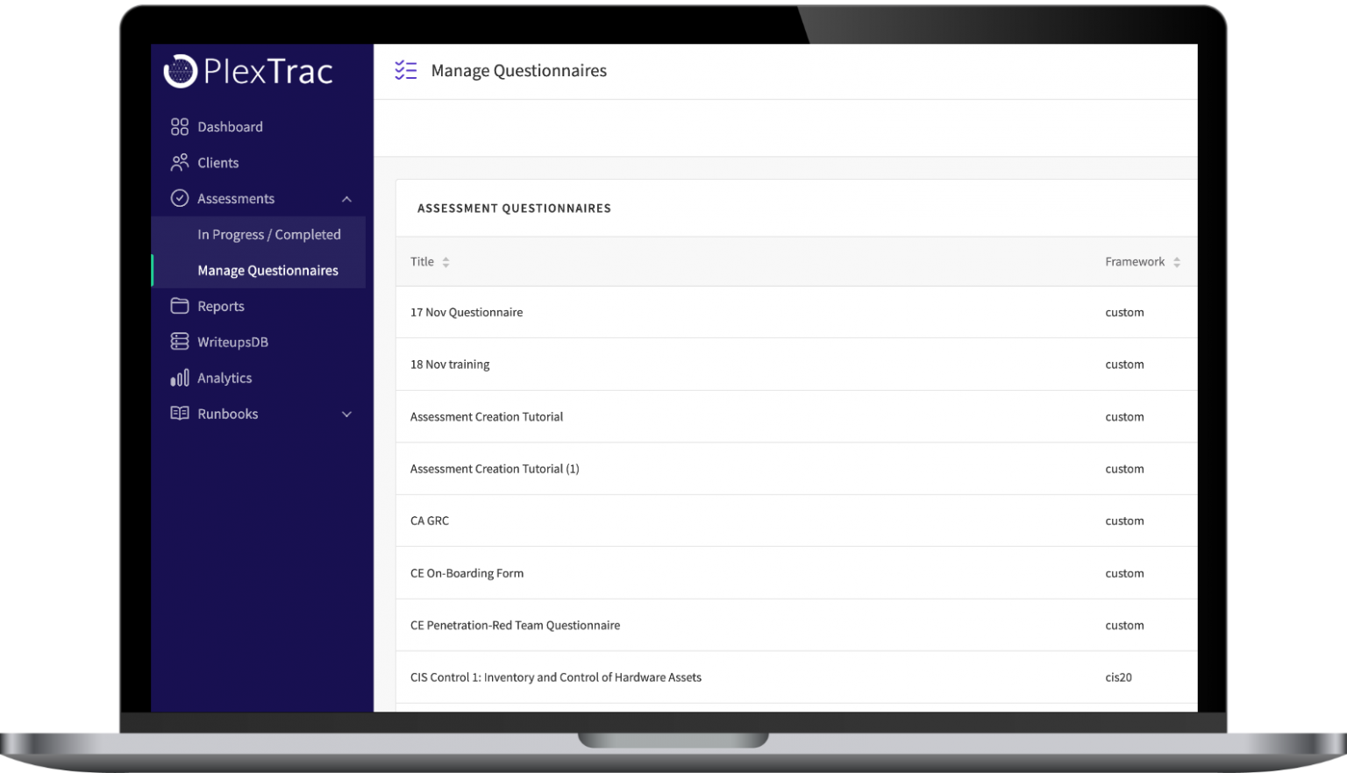This screenshot has height=773, width=1347.
Task: Click the CIS Control 1 questionnaire entry
Action: [556, 677]
